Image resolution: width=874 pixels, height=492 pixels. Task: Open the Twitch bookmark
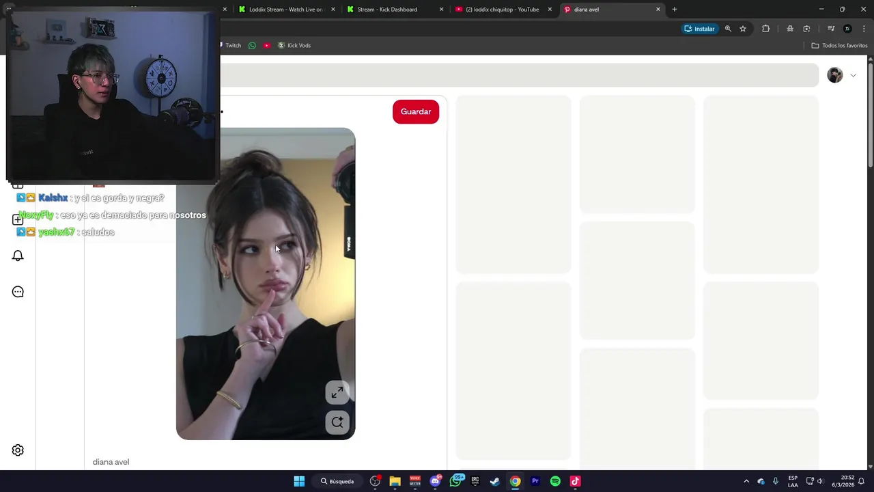click(x=230, y=46)
